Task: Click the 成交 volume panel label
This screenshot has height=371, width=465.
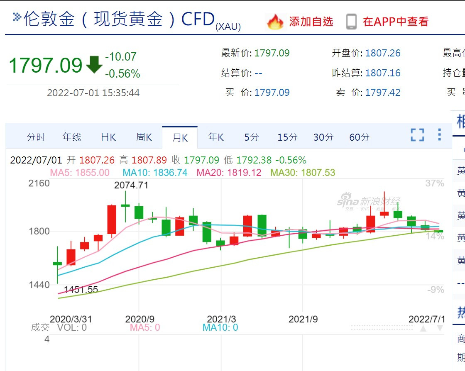Action: tap(40, 327)
